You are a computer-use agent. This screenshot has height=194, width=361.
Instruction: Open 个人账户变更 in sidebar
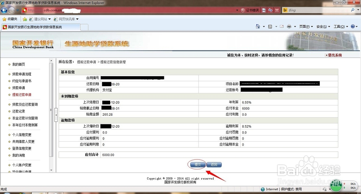(22, 165)
